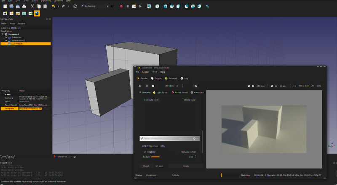Switch to the Queue tab in LuxRender
The image size is (337, 185).
click(x=156, y=78)
